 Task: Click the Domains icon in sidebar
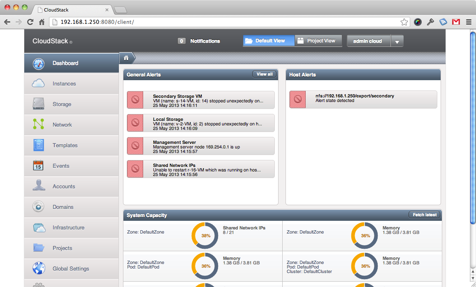pos(38,206)
